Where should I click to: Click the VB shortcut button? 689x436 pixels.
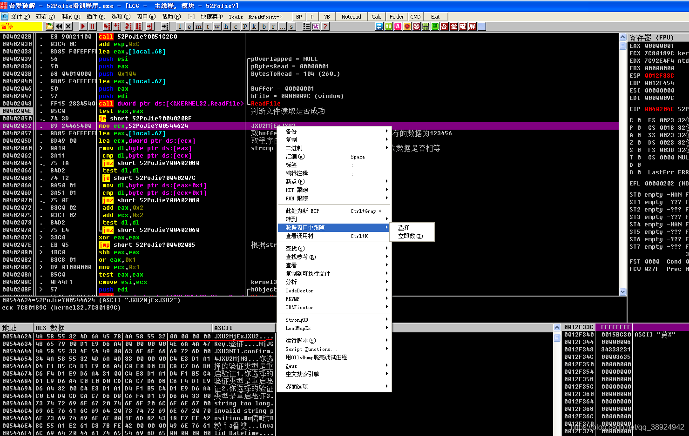coord(327,17)
